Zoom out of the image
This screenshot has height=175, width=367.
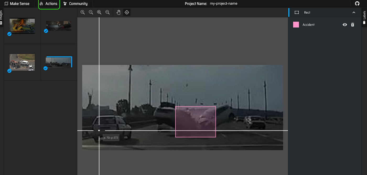point(91,12)
